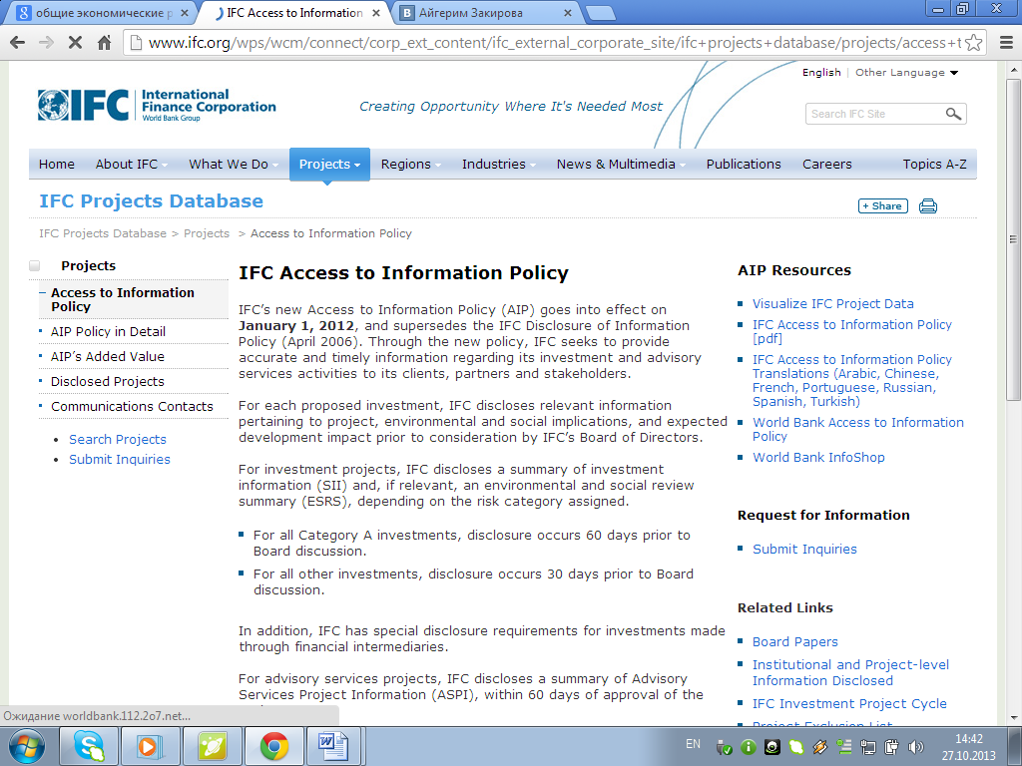This screenshot has width=1022, height=766.
Task: Open the Other Language dropdown
Action: pos(906,72)
